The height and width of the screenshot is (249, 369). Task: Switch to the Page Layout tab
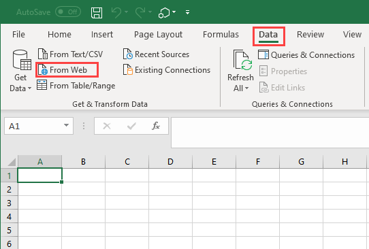point(158,35)
